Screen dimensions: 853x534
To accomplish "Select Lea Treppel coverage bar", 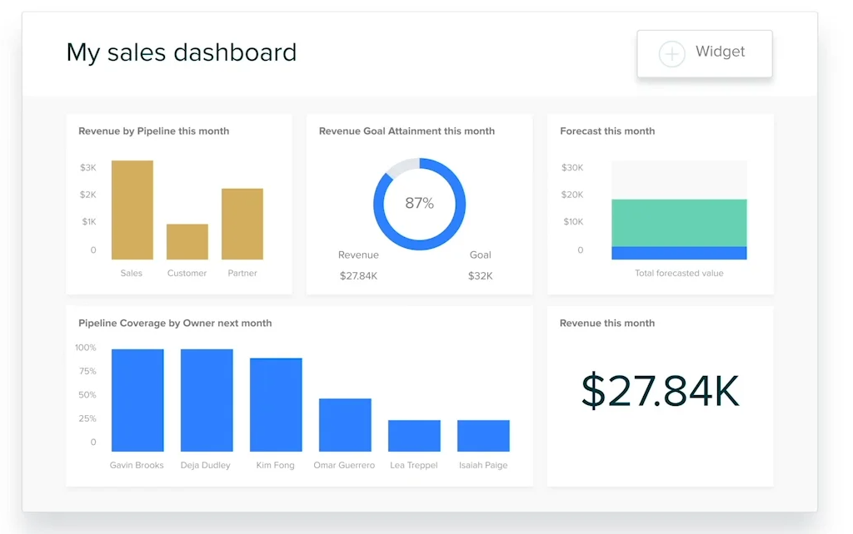I will 414,436.
